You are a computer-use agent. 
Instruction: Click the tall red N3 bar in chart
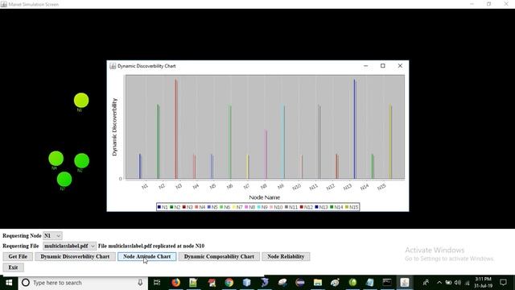click(176, 129)
